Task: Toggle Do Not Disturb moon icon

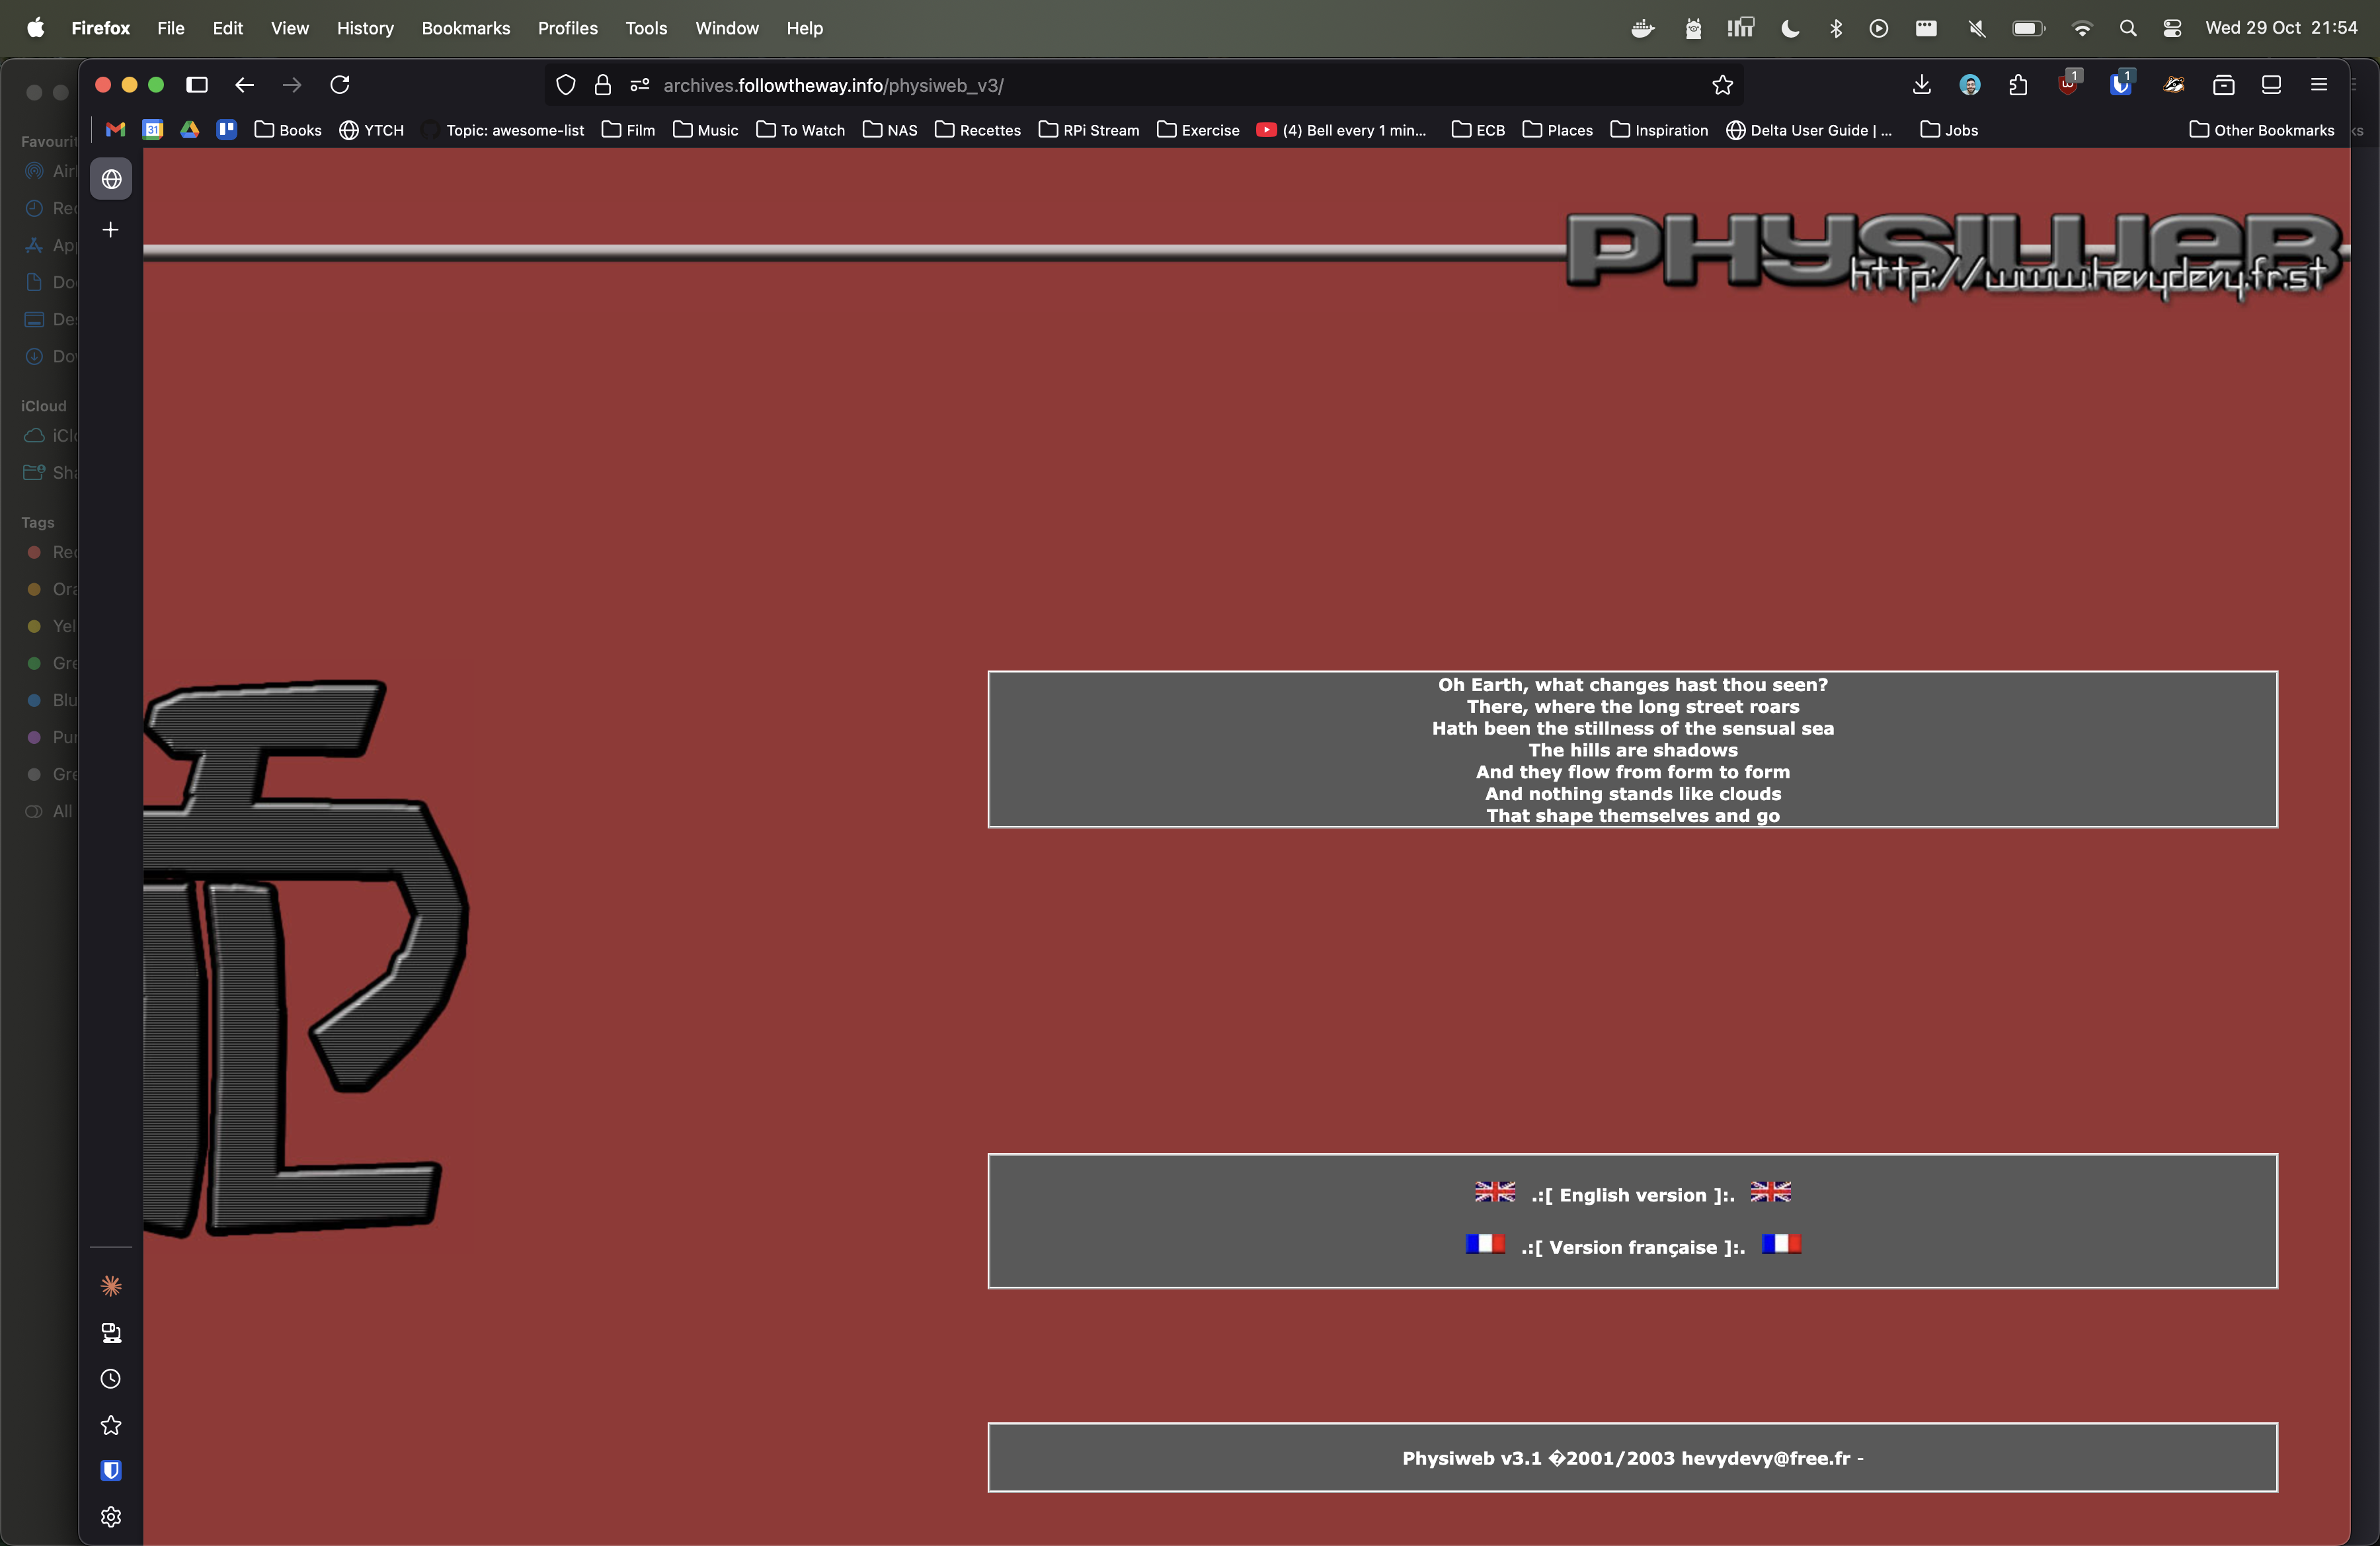Action: click(x=1790, y=28)
